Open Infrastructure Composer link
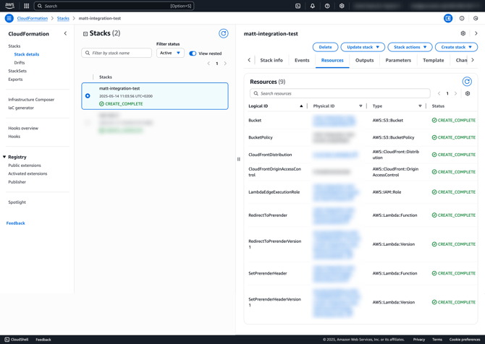The height and width of the screenshot is (344, 485). (31, 100)
